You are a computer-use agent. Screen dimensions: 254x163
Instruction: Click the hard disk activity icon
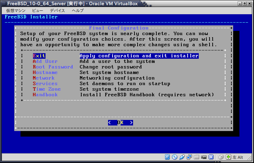point(167,157)
